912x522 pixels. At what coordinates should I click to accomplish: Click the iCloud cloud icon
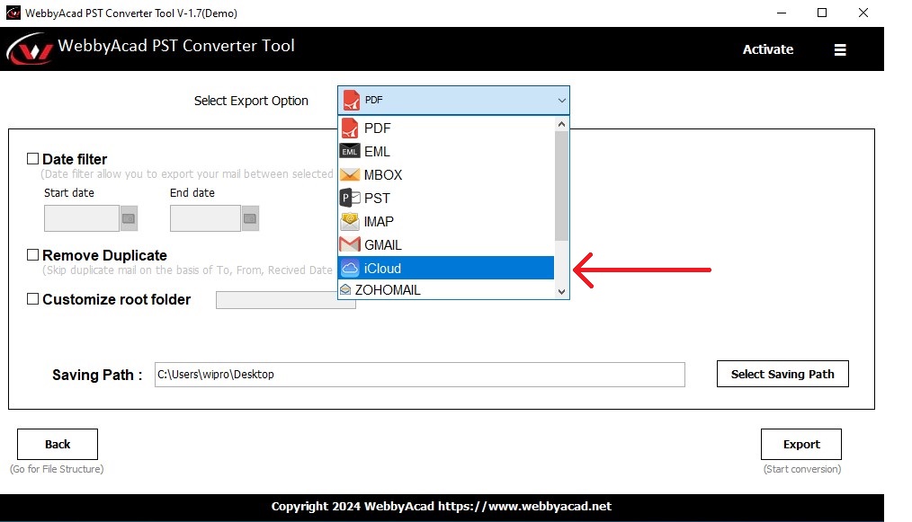click(350, 268)
